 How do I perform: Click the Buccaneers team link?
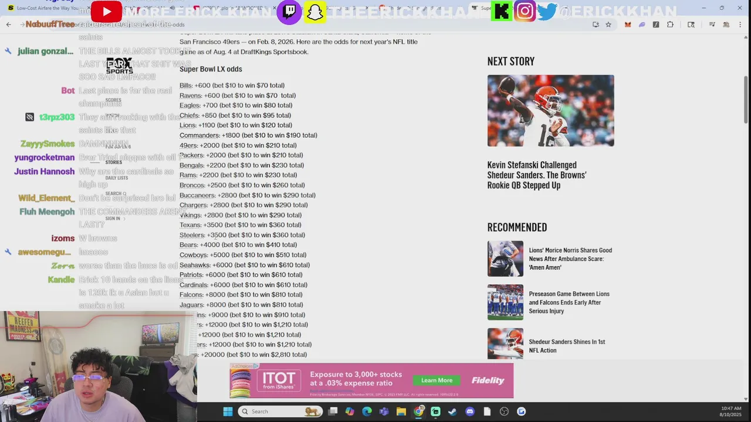197,195
